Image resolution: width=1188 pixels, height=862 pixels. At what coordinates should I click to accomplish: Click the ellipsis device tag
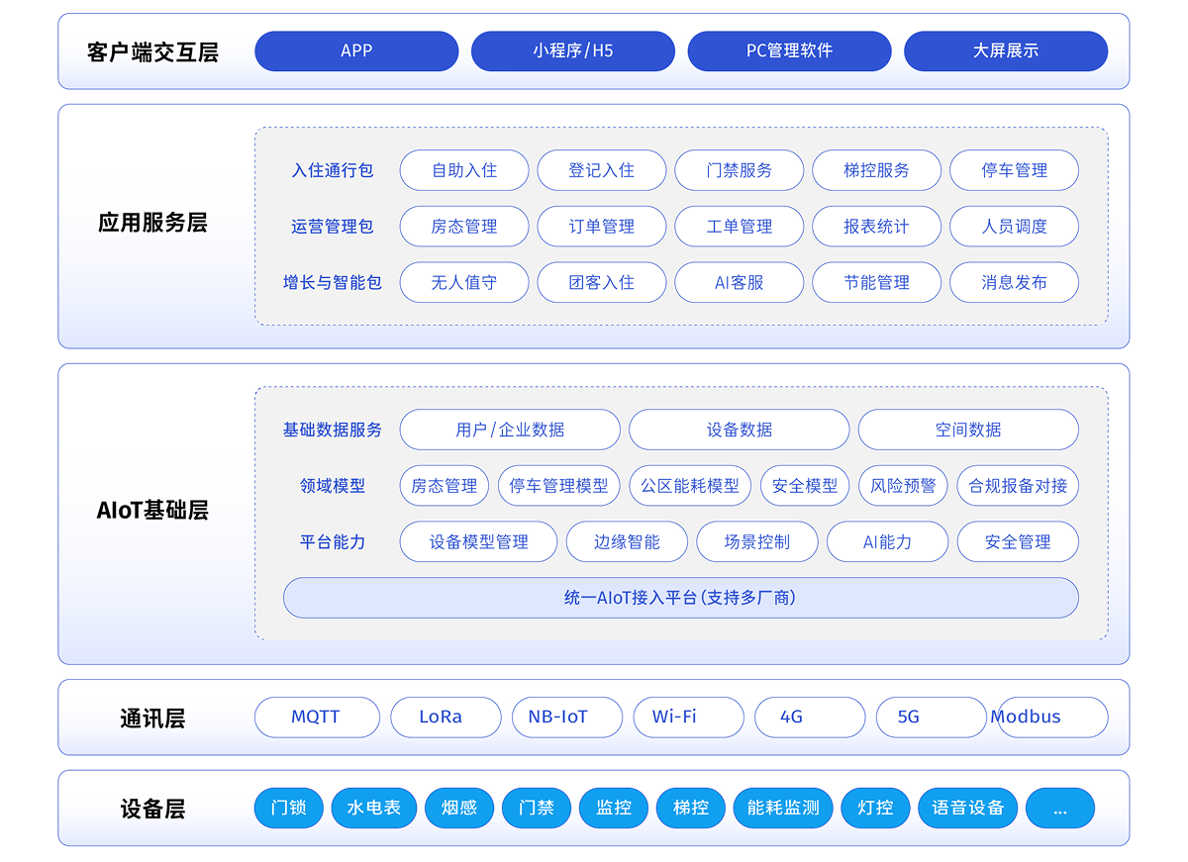click(1059, 809)
